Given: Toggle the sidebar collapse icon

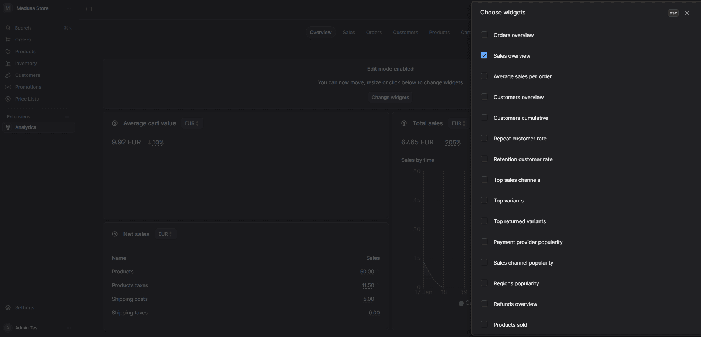Looking at the screenshot, I should coord(89,9).
